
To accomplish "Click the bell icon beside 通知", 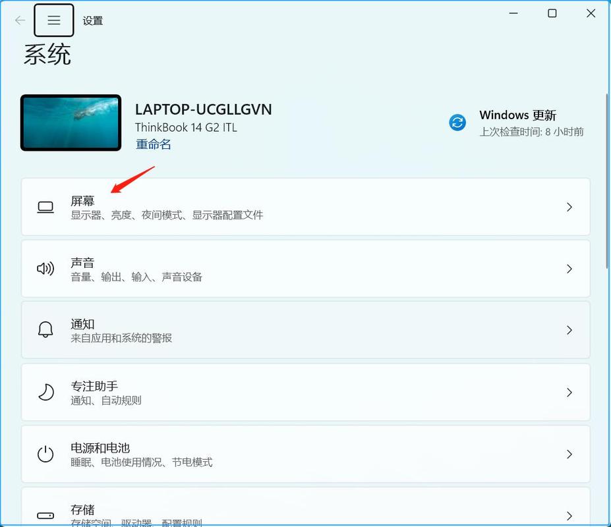I will [45, 330].
